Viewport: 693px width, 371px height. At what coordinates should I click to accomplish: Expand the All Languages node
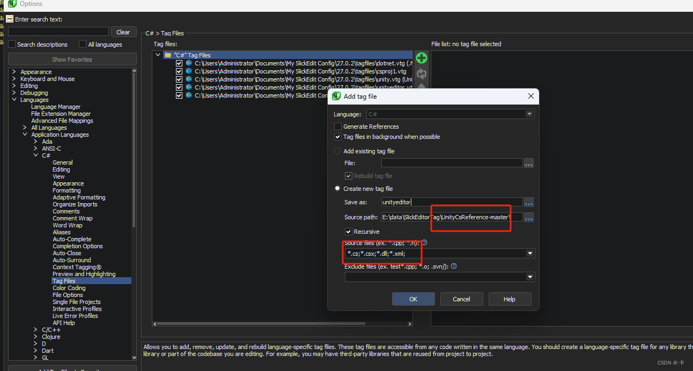click(x=25, y=128)
